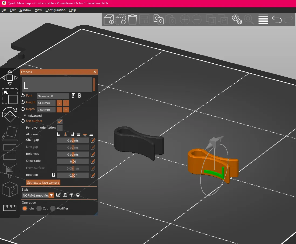Screen dimensions: 296x244
Task: Enable Per glyph orientation
Action: point(60,128)
